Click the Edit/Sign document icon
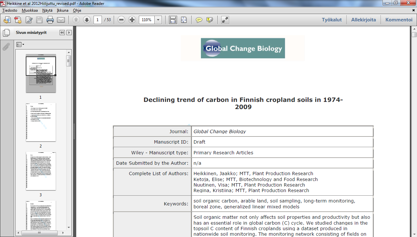The width and height of the screenshot is (417, 237). click(29, 20)
